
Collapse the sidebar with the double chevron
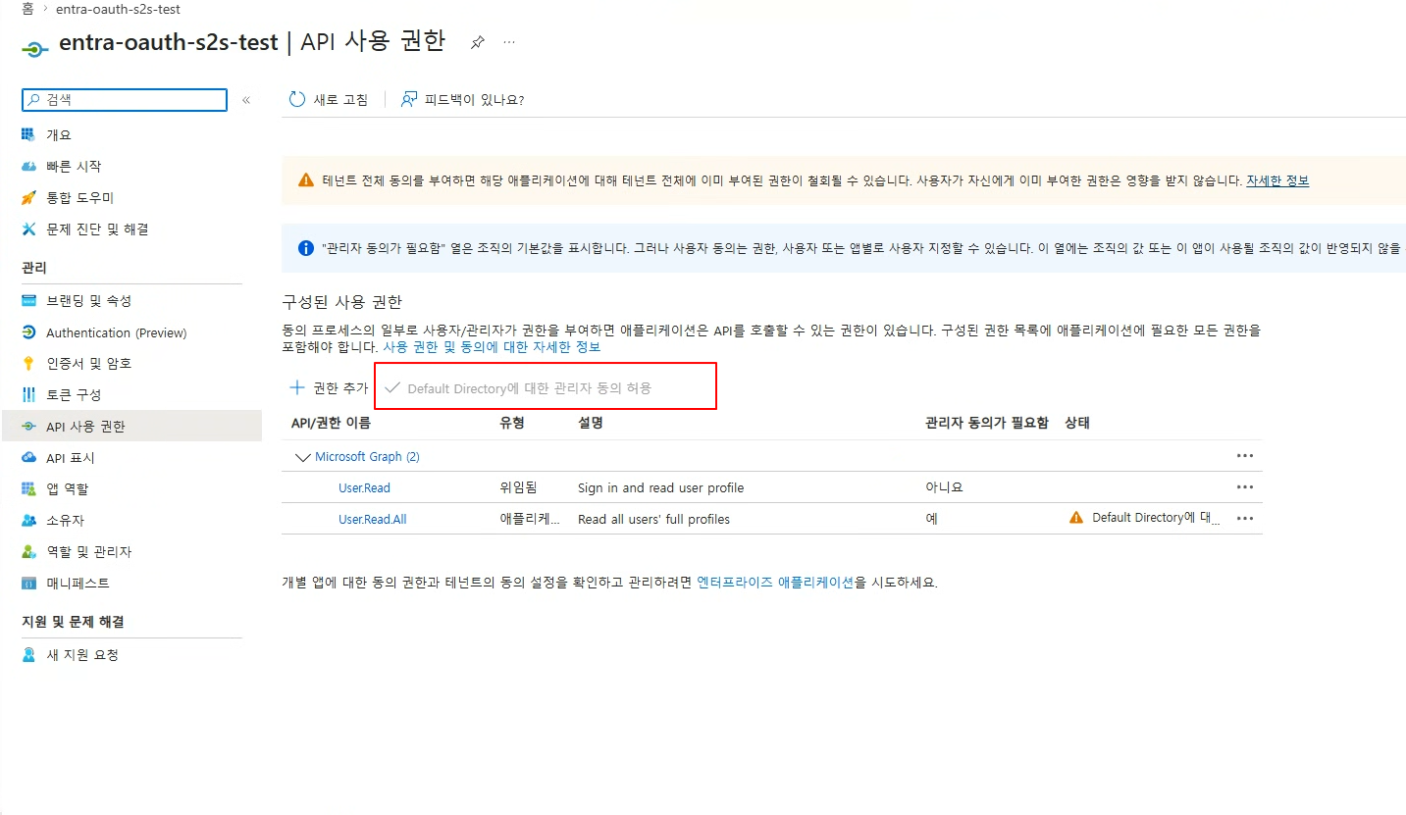[246, 100]
